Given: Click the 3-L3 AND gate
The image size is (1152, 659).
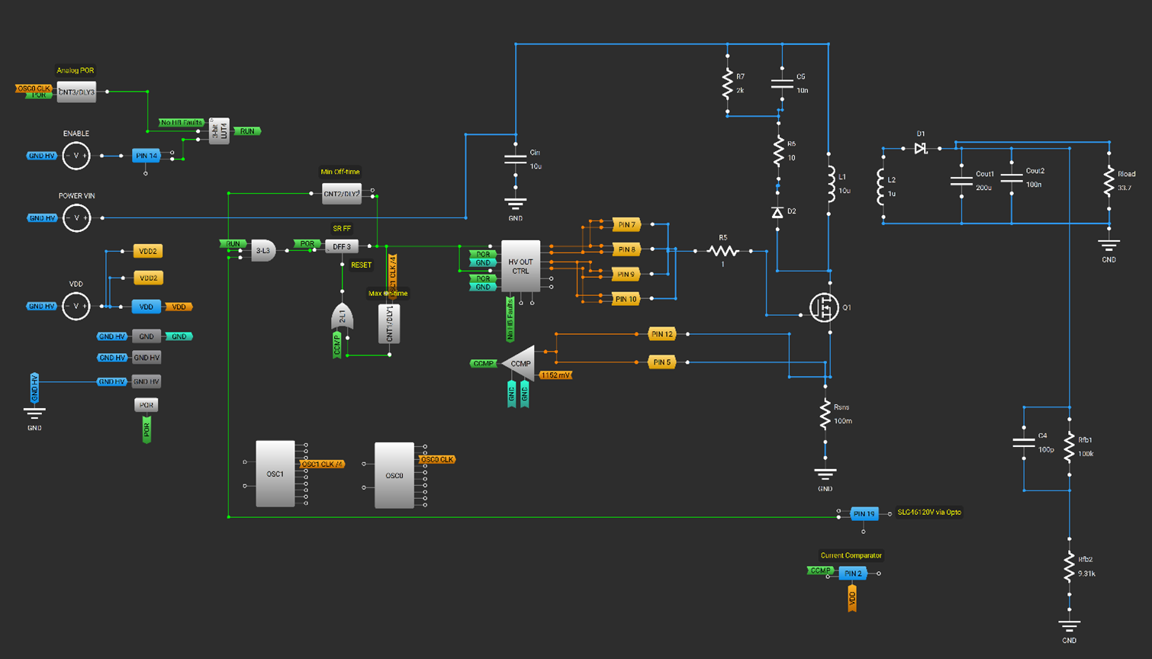Looking at the screenshot, I should tap(263, 250).
